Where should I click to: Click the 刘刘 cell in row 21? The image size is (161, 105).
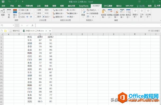(x=30, y=102)
